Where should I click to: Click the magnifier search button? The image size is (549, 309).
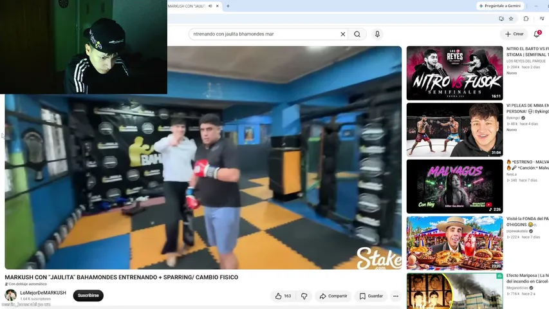(357, 34)
